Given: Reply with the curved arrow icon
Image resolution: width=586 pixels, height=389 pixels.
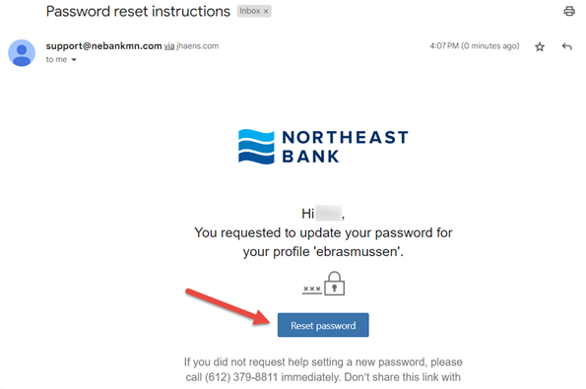Looking at the screenshot, I should pos(566,46).
